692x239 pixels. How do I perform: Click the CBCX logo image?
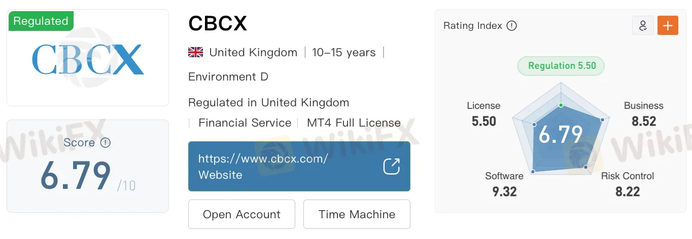(88, 60)
